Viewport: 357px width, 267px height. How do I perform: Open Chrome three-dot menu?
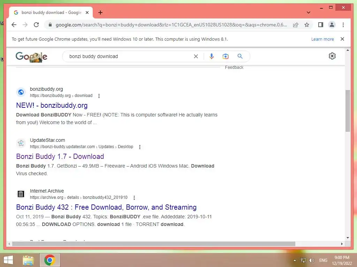click(x=343, y=25)
